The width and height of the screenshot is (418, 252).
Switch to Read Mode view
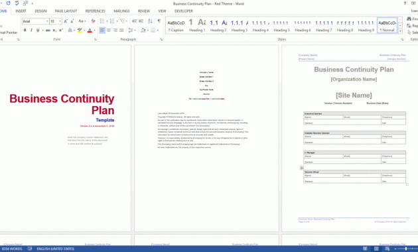365,249
